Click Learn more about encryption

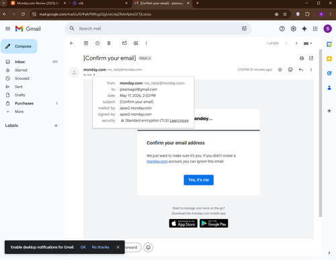(179, 120)
